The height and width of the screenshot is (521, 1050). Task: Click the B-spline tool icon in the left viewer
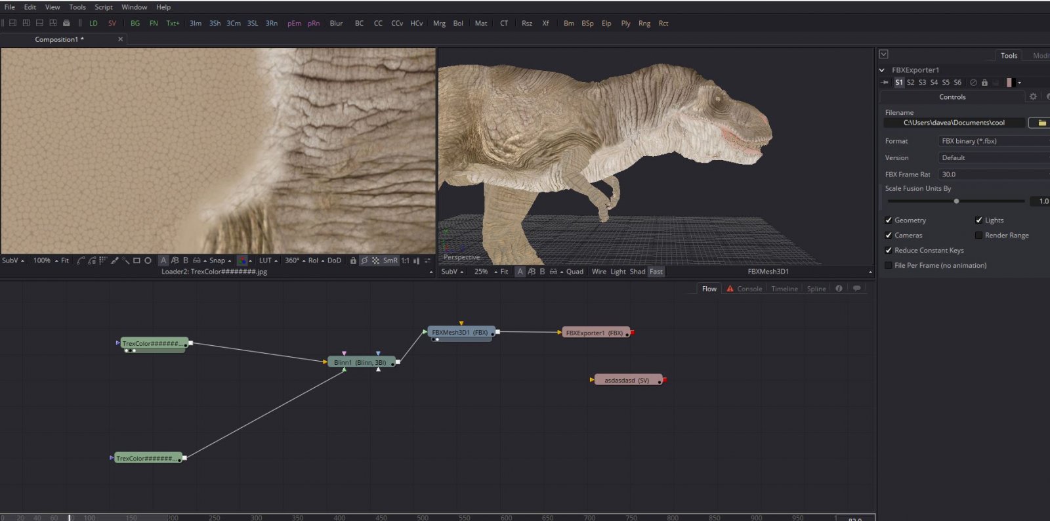tap(92, 260)
